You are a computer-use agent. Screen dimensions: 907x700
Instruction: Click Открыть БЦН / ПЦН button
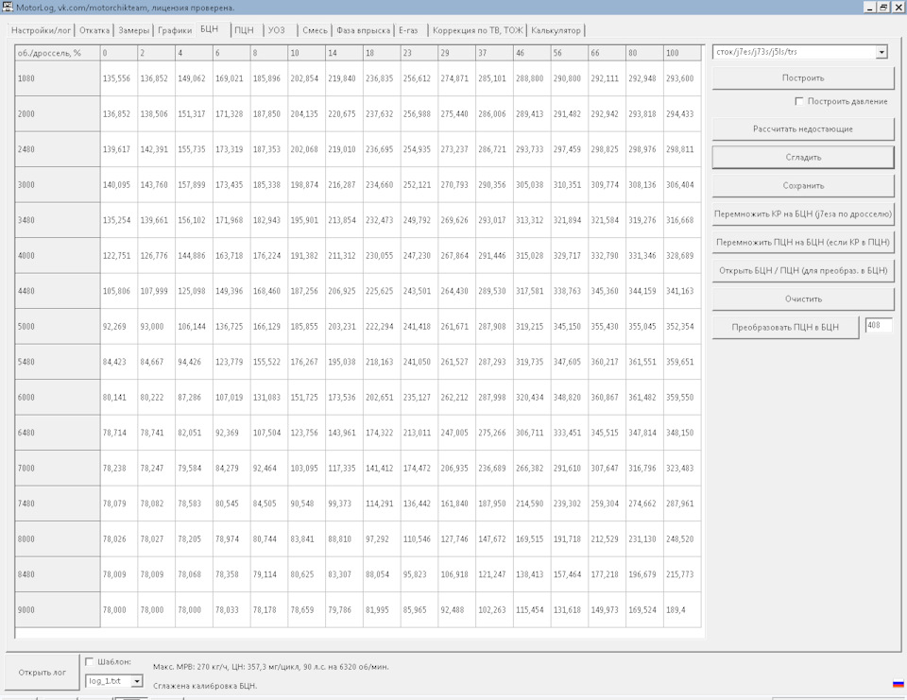tap(803, 271)
